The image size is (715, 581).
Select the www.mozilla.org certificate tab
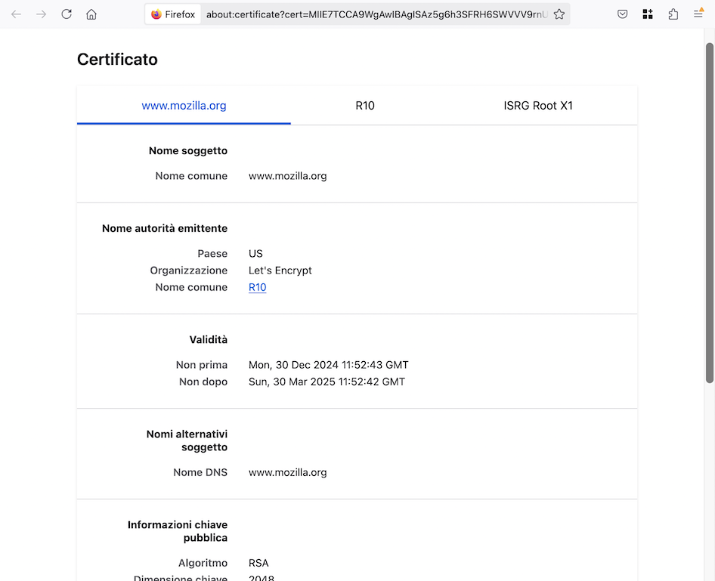184,106
